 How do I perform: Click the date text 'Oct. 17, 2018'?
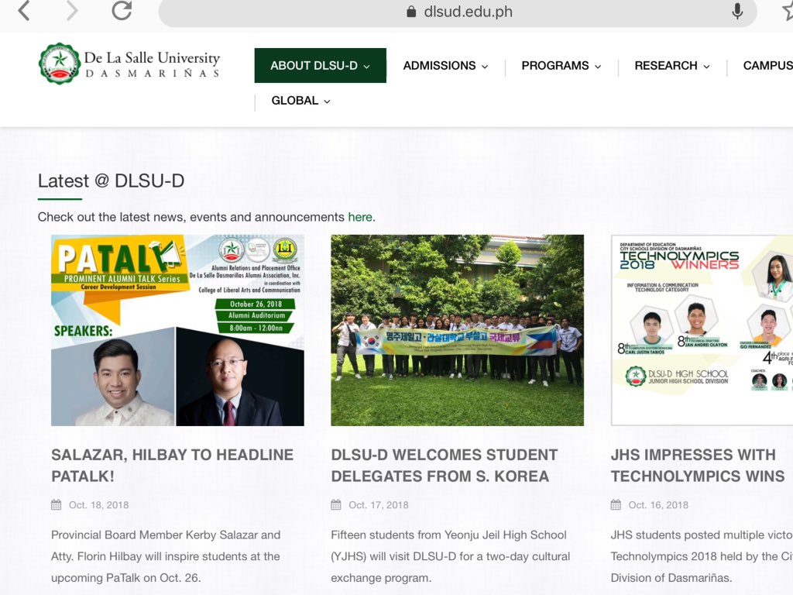click(x=378, y=505)
